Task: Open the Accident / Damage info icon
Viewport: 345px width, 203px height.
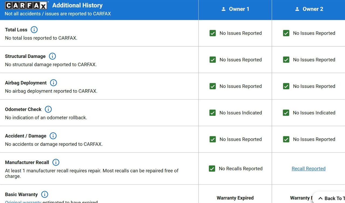Action: [x=53, y=136]
